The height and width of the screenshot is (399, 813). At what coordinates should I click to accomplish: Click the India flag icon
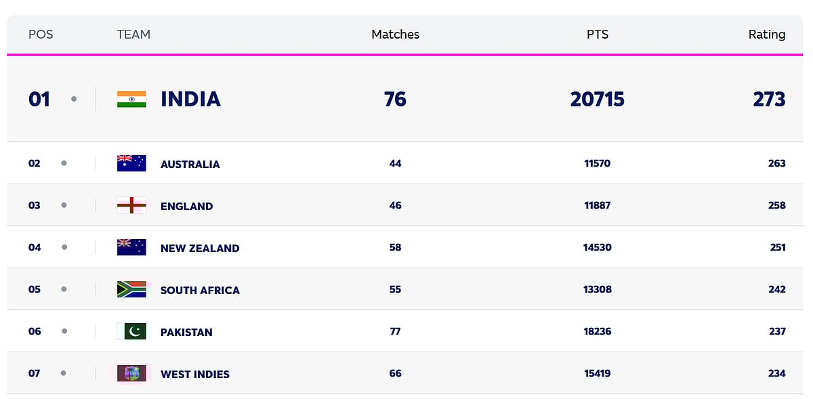[131, 99]
